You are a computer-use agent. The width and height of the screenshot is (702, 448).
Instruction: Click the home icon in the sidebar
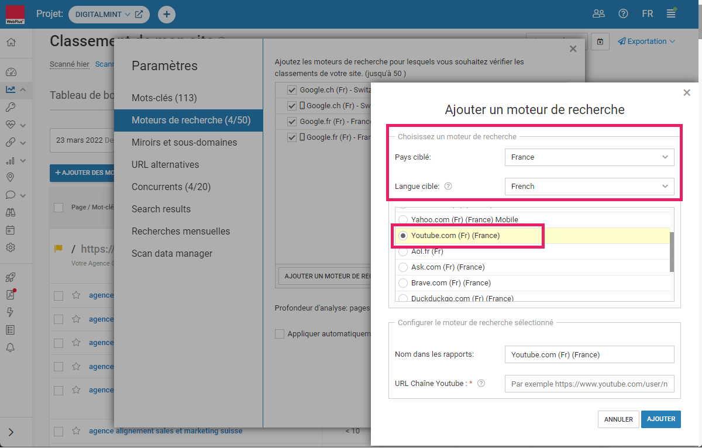coord(11,42)
